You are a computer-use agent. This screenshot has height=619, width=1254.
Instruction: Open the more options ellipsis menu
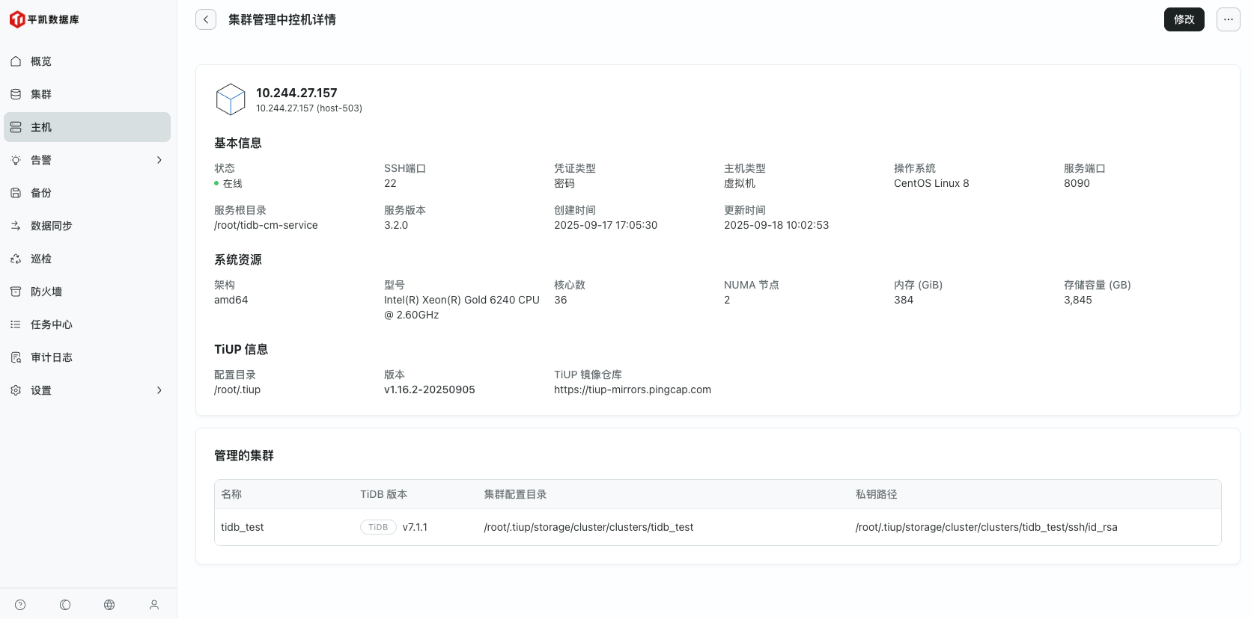click(1228, 19)
